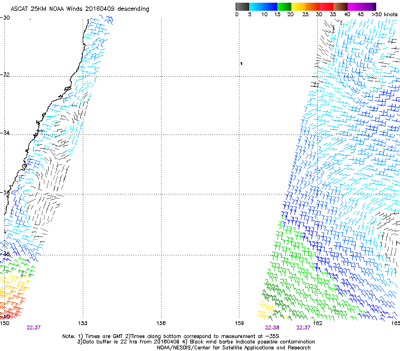The width and height of the screenshot is (400, 351).
Task: Click the title 'ASCAT 25KM NOAA Winds 20160409 descending'
Action: pyautogui.click(x=79, y=9)
